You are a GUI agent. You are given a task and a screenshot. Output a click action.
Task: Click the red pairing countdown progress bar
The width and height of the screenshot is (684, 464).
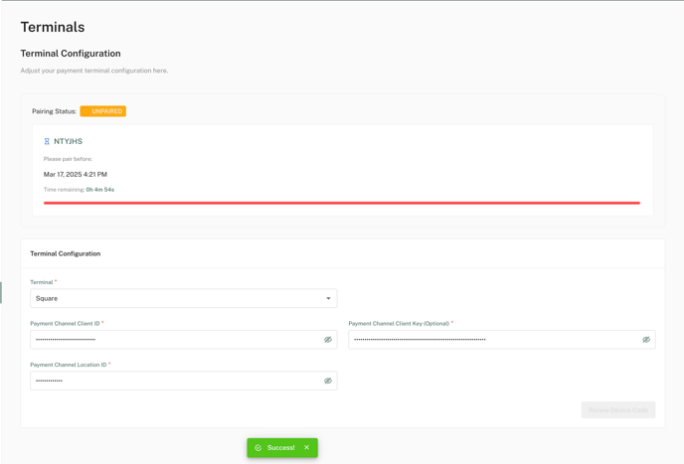(x=341, y=203)
